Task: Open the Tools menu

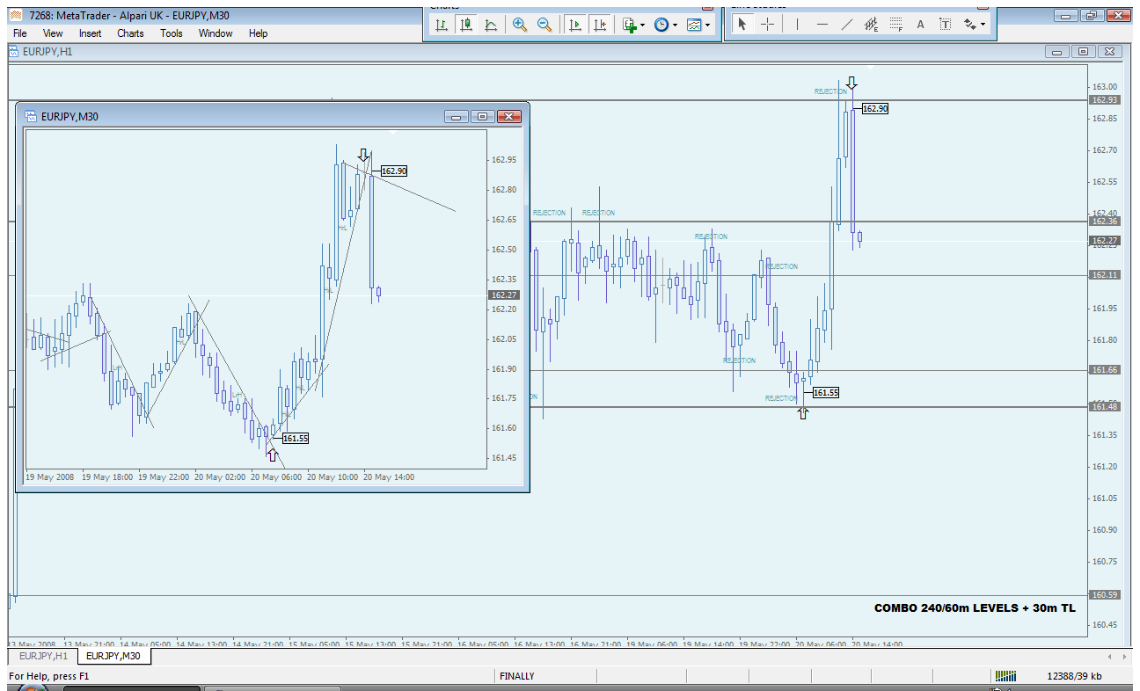Action: (172, 33)
